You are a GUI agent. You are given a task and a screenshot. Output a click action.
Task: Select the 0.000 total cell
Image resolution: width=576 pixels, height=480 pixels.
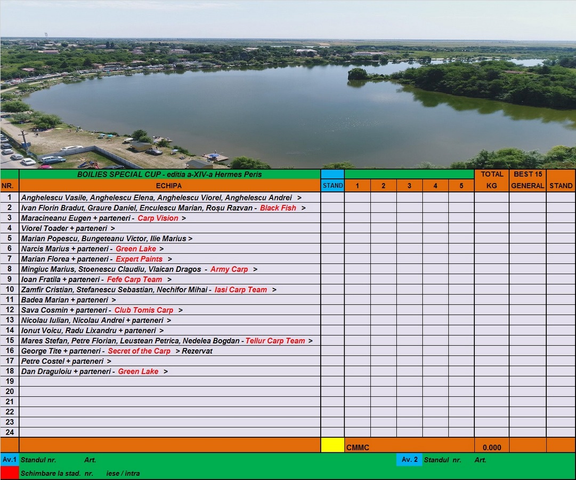coord(491,447)
